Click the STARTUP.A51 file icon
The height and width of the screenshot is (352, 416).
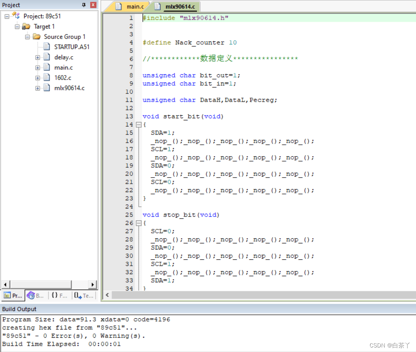[47, 47]
